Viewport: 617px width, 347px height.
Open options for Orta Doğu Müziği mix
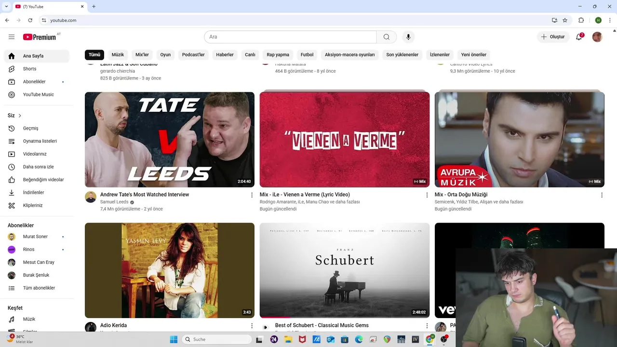click(x=602, y=195)
